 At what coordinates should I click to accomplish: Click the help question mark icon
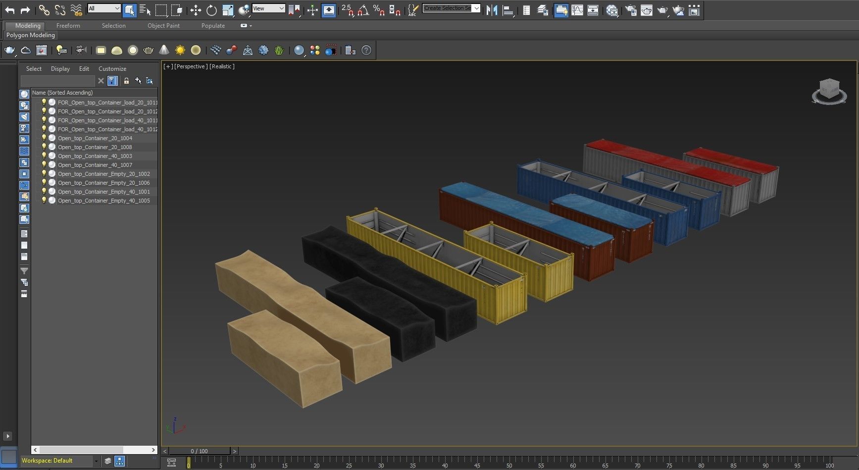click(x=366, y=50)
